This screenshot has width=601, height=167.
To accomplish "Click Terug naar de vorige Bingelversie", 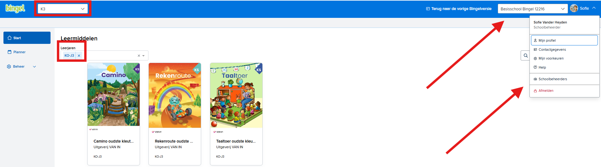I will [x=459, y=9].
